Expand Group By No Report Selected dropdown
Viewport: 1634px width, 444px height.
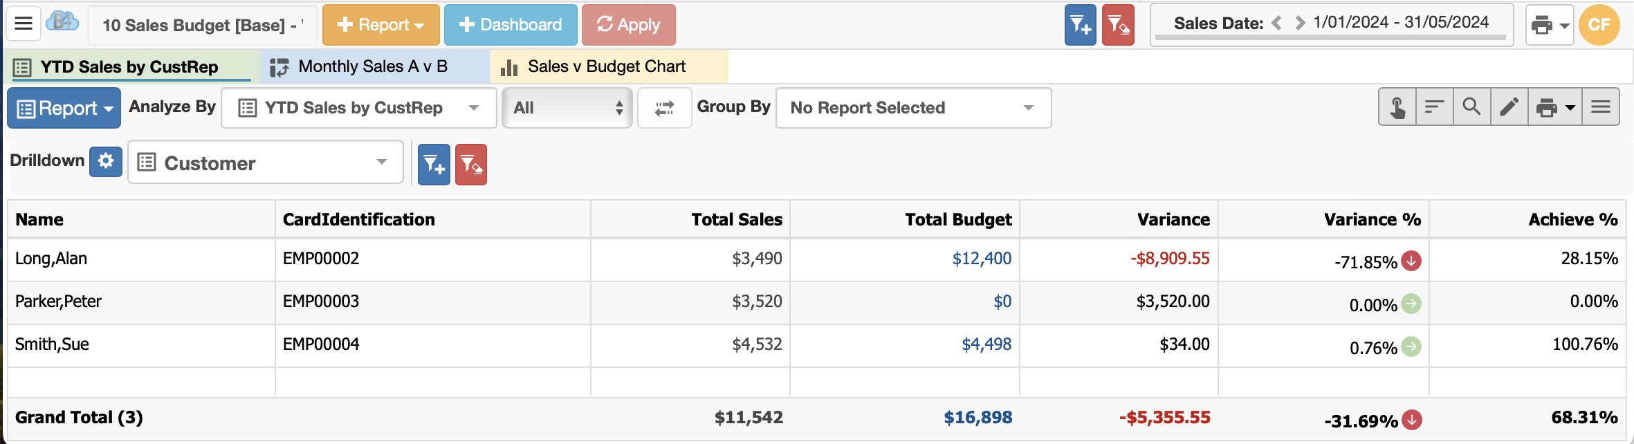click(913, 108)
